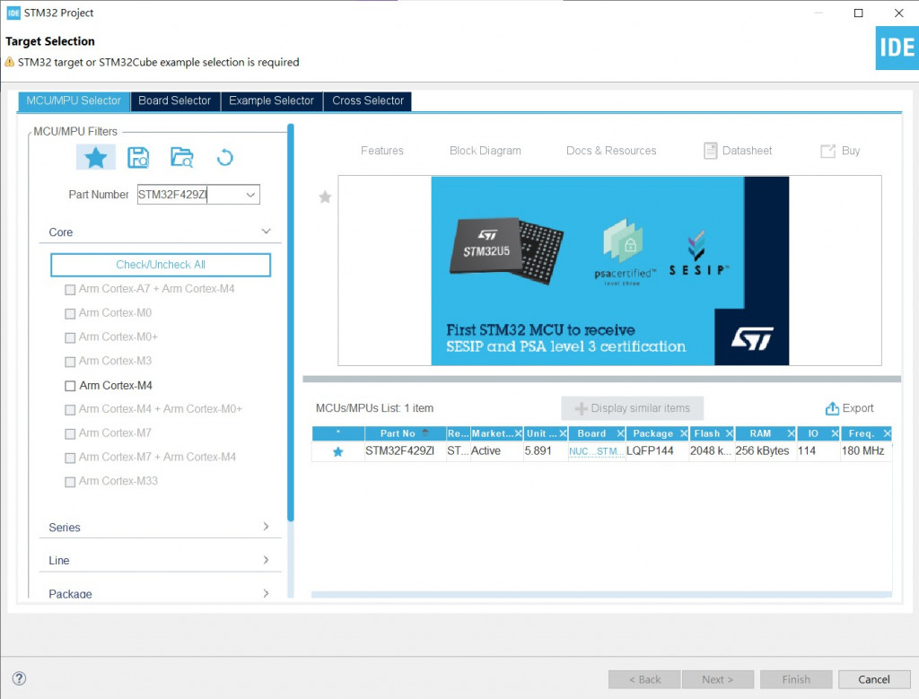Viewport: 919px width, 699px height.
Task: Click the MCU list horizontal scrollbar
Action: click(601, 594)
